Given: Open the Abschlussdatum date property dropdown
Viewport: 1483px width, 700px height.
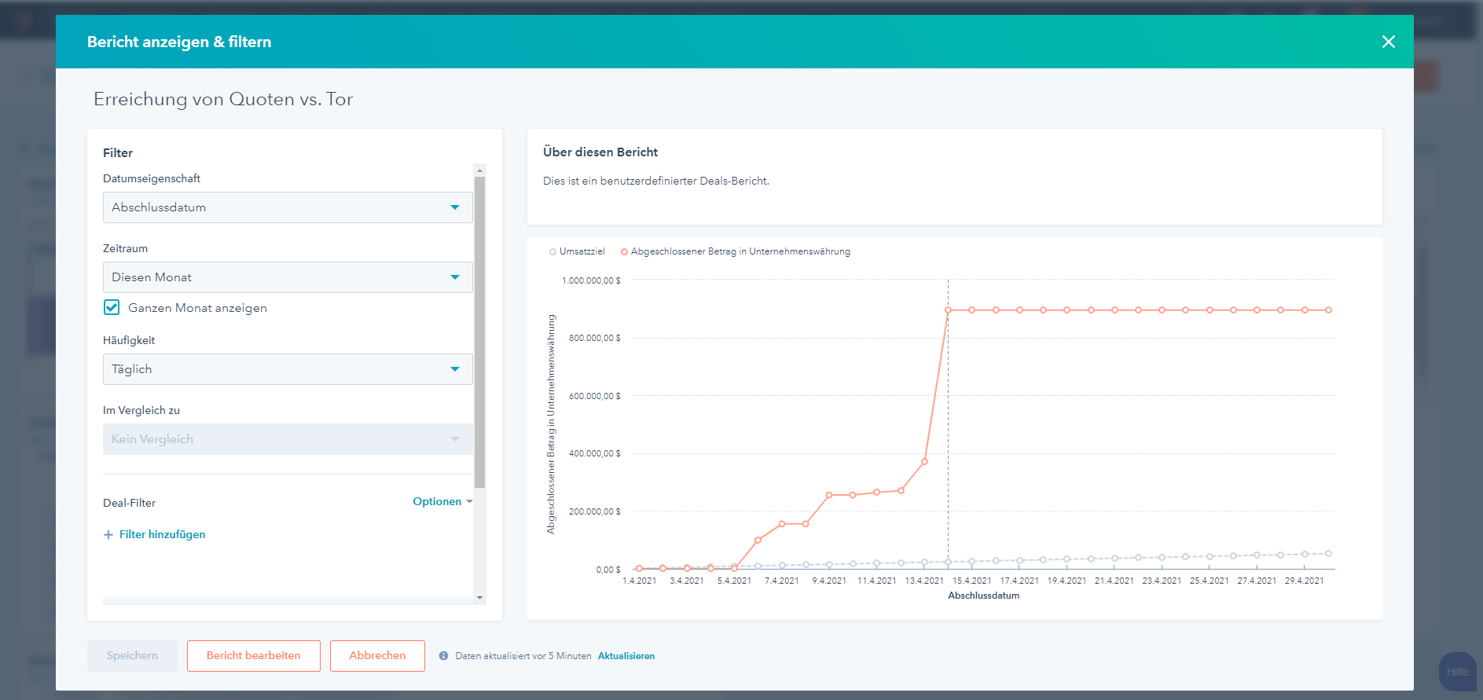Looking at the screenshot, I should [288, 207].
